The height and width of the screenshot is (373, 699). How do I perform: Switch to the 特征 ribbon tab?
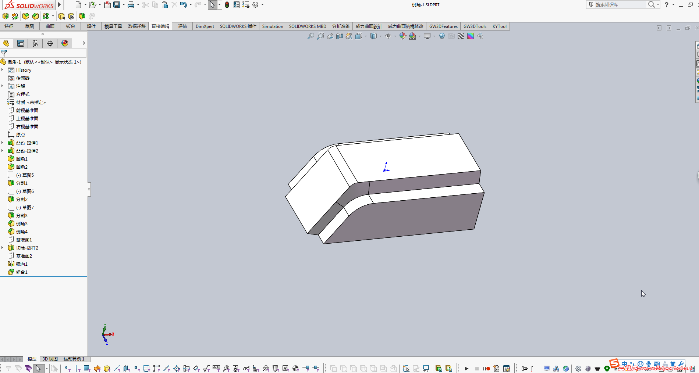click(9, 26)
